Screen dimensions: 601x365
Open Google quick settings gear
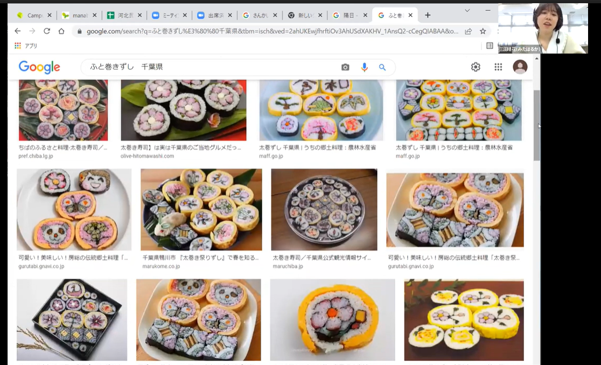(476, 67)
